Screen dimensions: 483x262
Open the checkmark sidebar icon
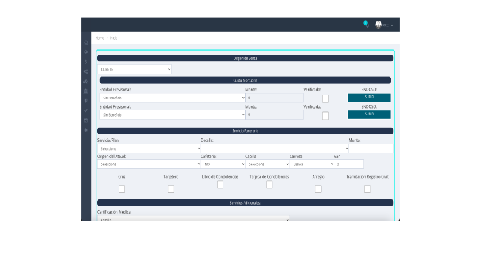[x=86, y=110]
